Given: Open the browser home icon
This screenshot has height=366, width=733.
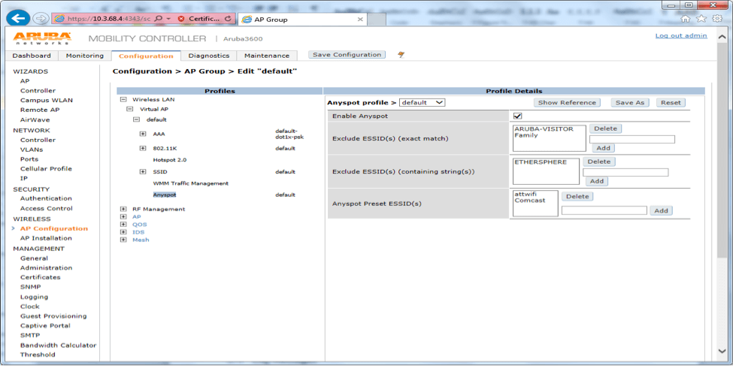Looking at the screenshot, I should 685,19.
